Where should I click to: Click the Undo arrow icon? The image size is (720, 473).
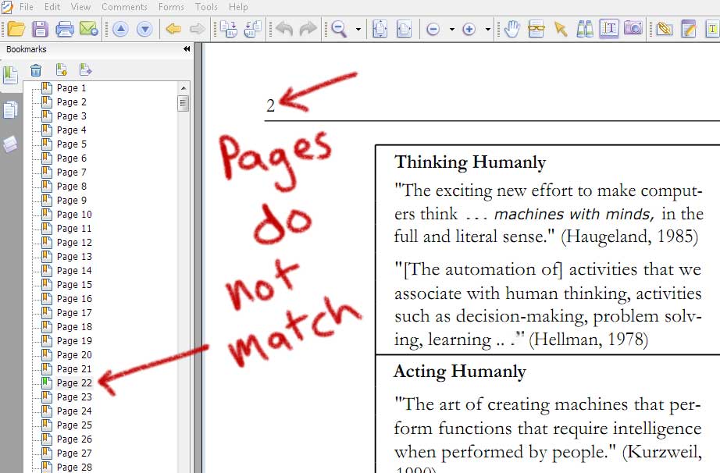(x=285, y=29)
